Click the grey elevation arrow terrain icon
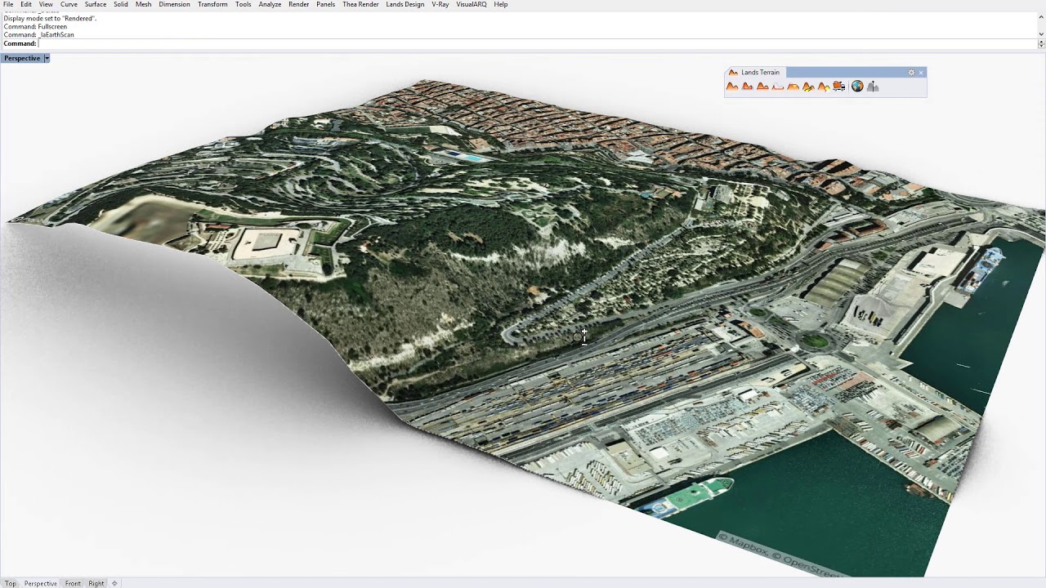This screenshot has height=588, width=1046. [x=873, y=87]
